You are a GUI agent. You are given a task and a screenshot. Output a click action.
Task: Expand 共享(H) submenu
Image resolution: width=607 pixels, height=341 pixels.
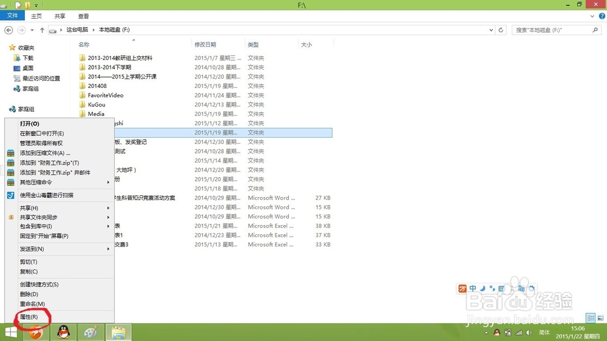point(108,208)
